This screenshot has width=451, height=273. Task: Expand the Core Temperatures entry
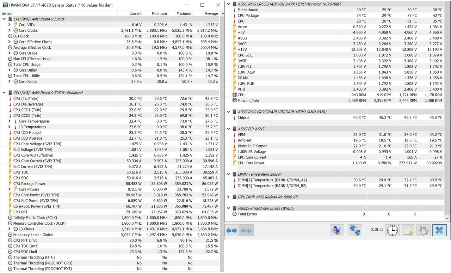coord(10,121)
